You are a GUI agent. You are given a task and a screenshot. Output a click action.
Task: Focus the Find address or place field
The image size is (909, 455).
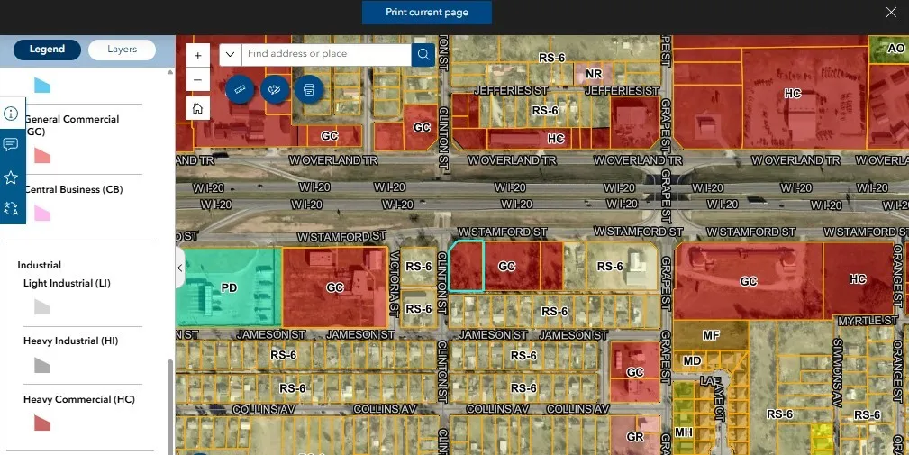(326, 54)
